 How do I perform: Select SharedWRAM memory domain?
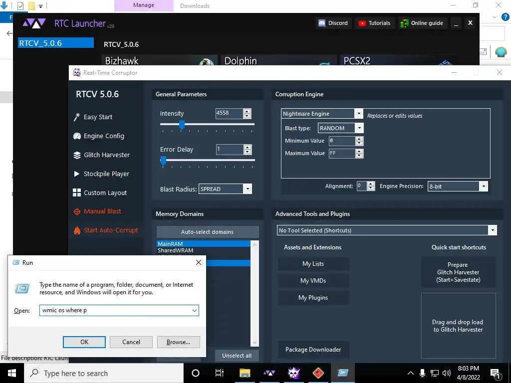(204, 250)
